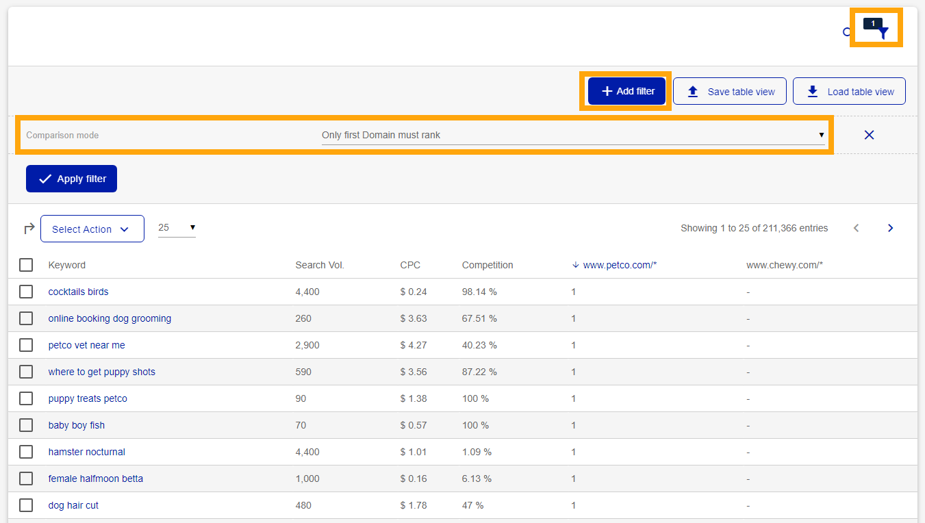Sort by Competition column header
The image size is (925, 523).
(487, 265)
